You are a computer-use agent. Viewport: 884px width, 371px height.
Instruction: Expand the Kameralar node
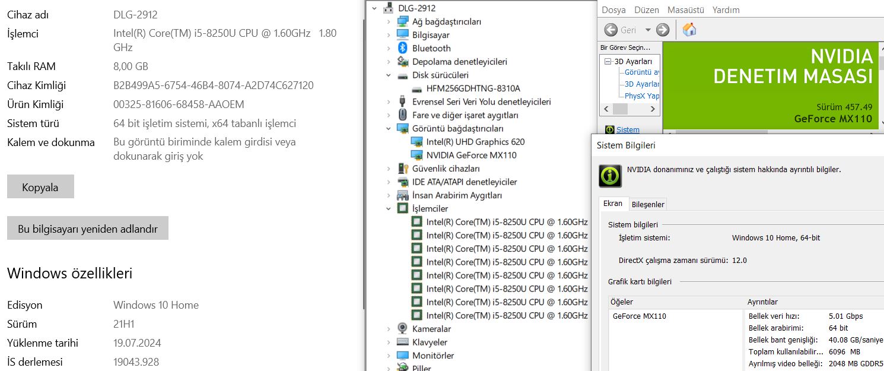tap(389, 329)
